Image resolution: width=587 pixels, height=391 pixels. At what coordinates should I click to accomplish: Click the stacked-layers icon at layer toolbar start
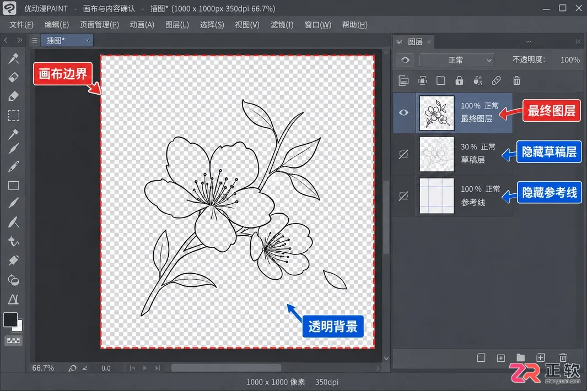(403, 80)
